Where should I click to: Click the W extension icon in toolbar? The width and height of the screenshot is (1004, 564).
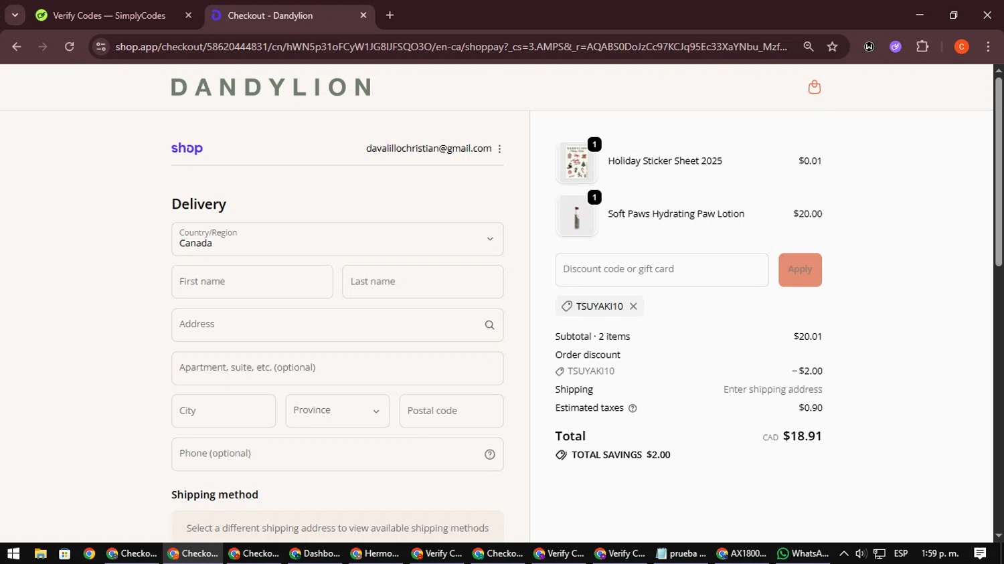pos(869,47)
